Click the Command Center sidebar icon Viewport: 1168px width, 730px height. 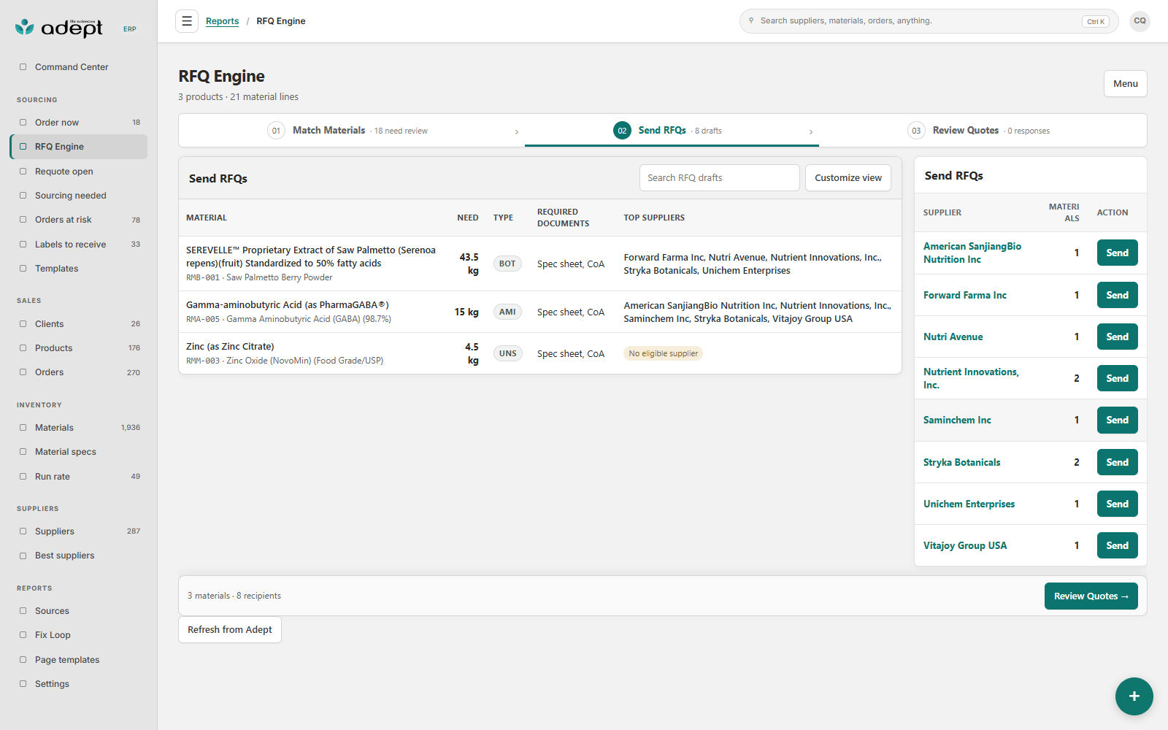point(23,67)
